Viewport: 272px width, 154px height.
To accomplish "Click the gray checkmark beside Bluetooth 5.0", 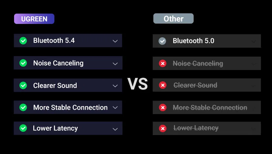I will pos(162,41).
